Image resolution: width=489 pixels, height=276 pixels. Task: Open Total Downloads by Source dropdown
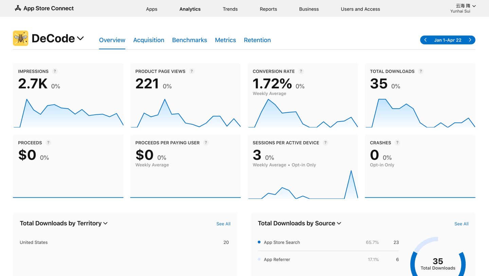coord(339,223)
